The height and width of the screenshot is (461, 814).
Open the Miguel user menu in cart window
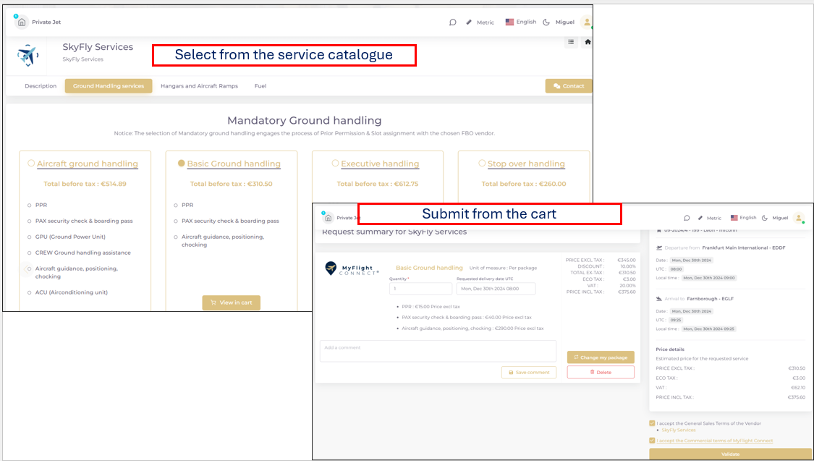pos(780,218)
